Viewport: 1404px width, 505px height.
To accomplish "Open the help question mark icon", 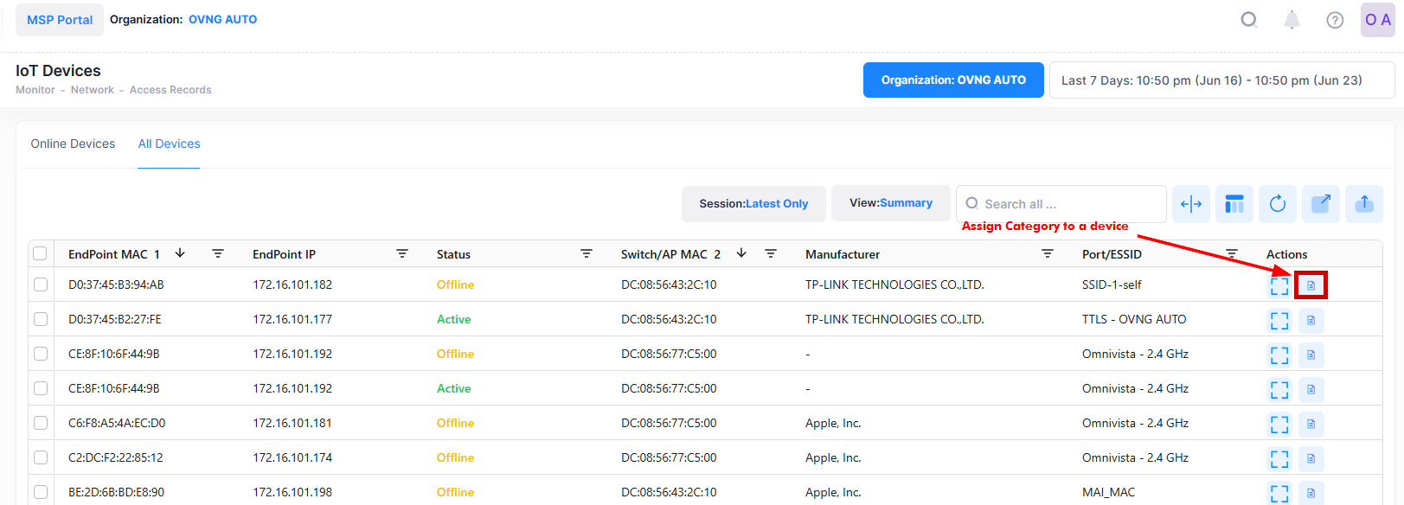I will pos(1335,20).
